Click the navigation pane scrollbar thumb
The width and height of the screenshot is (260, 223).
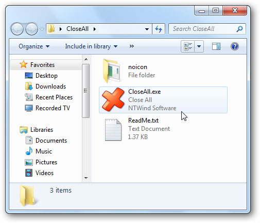(x=85, y=91)
